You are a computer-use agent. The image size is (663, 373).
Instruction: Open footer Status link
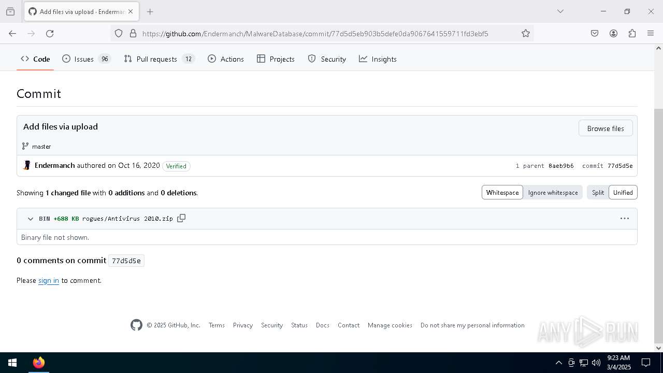click(299, 325)
